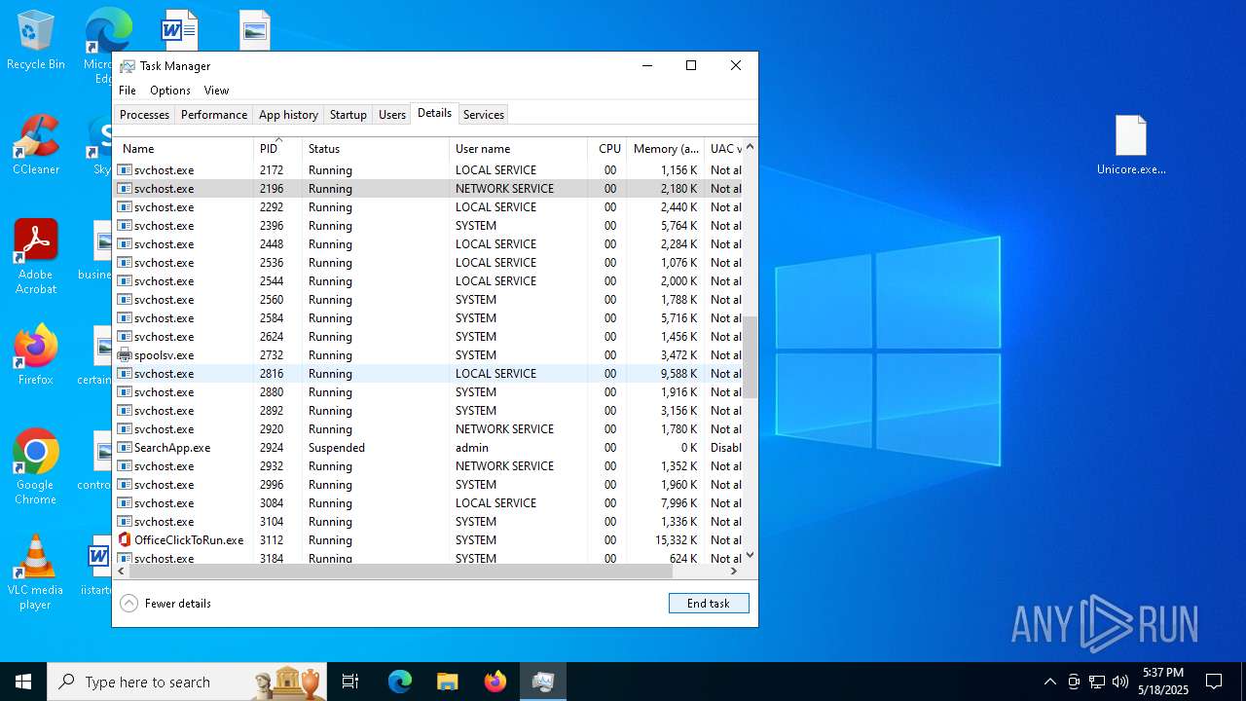This screenshot has width=1246, height=701.
Task: Sort by the User name column header
Action: (x=518, y=149)
